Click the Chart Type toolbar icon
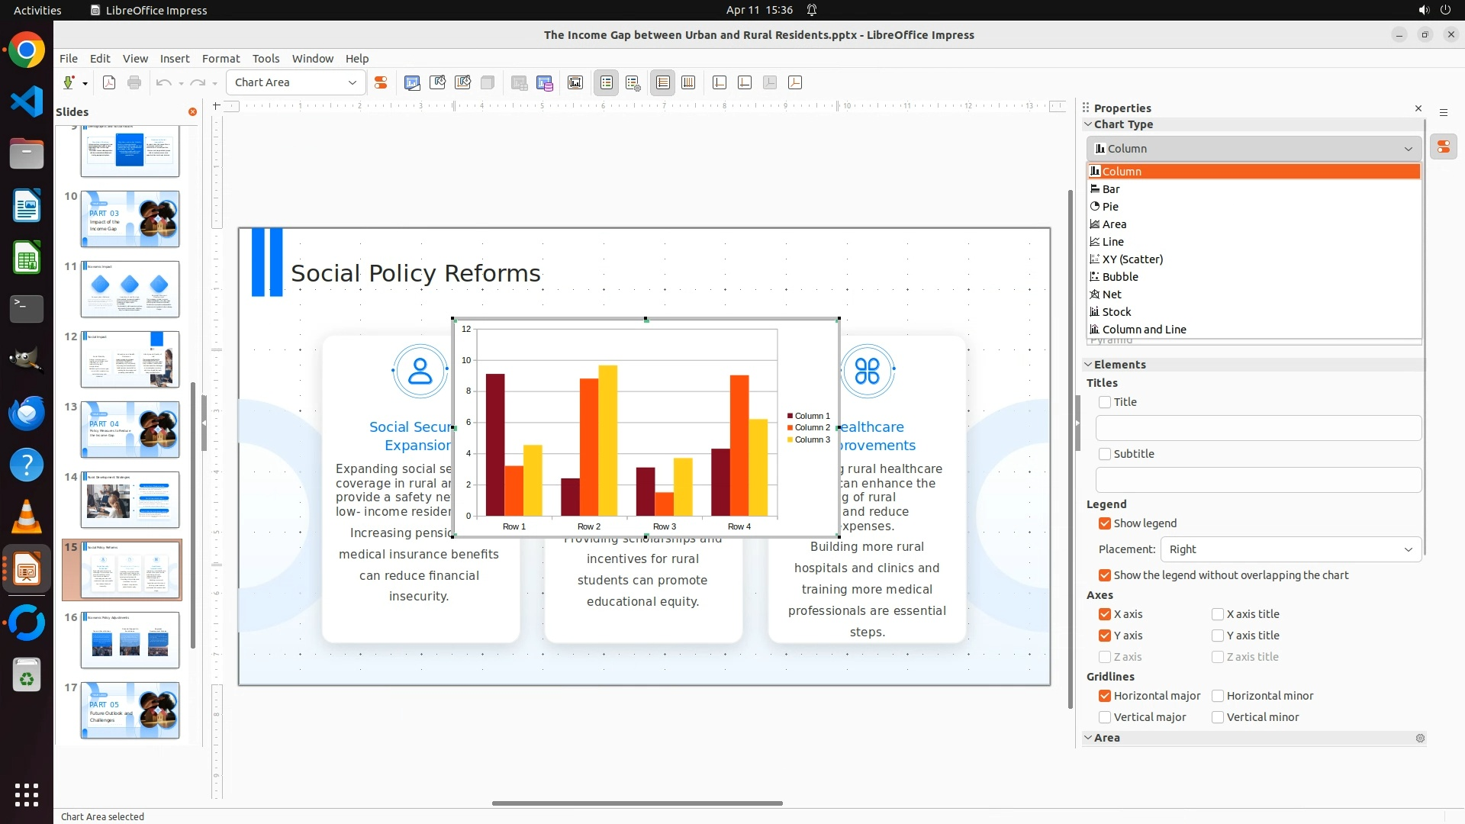This screenshot has width=1465, height=824. 412,82
